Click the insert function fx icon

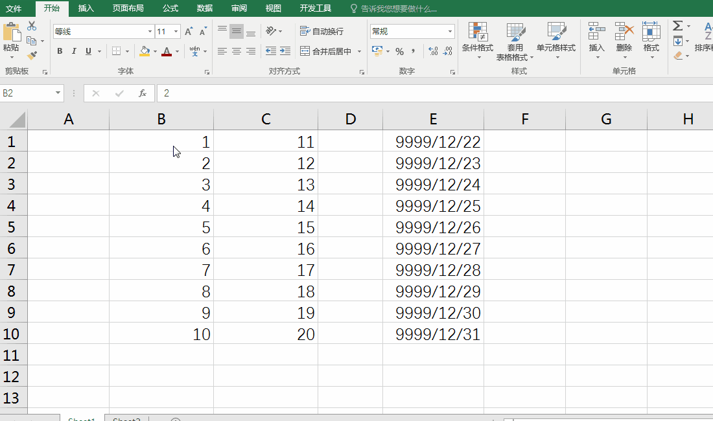(x=143, y=93)
